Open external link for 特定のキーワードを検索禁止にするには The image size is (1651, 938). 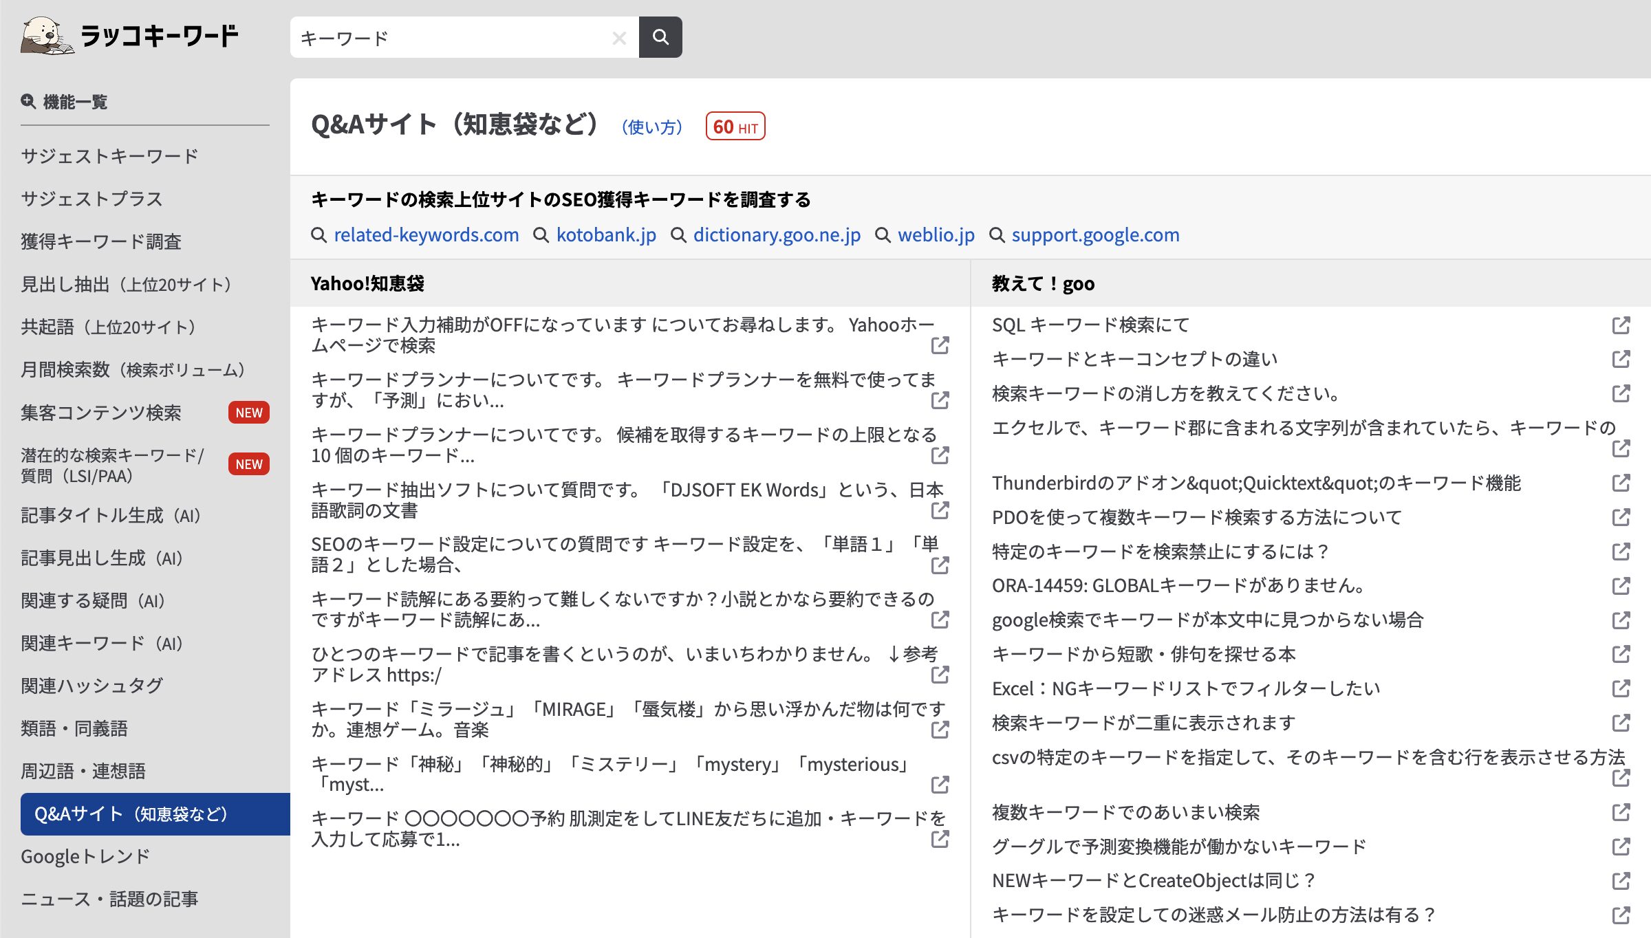click(1621, 552)
